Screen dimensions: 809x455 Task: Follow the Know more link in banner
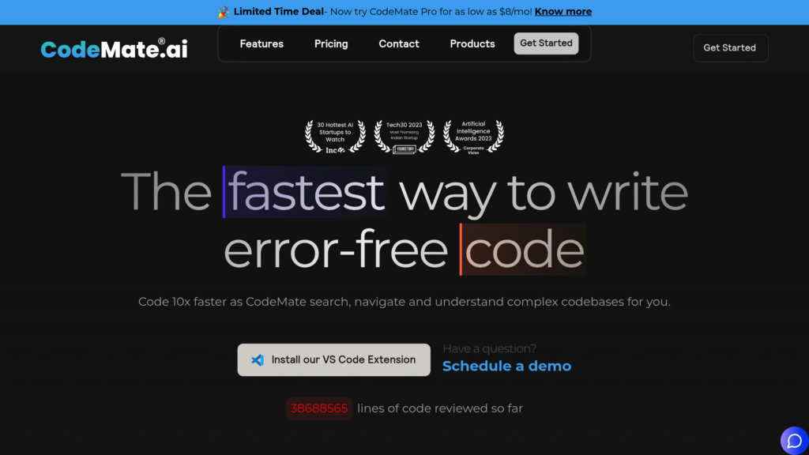click(563, 11)
